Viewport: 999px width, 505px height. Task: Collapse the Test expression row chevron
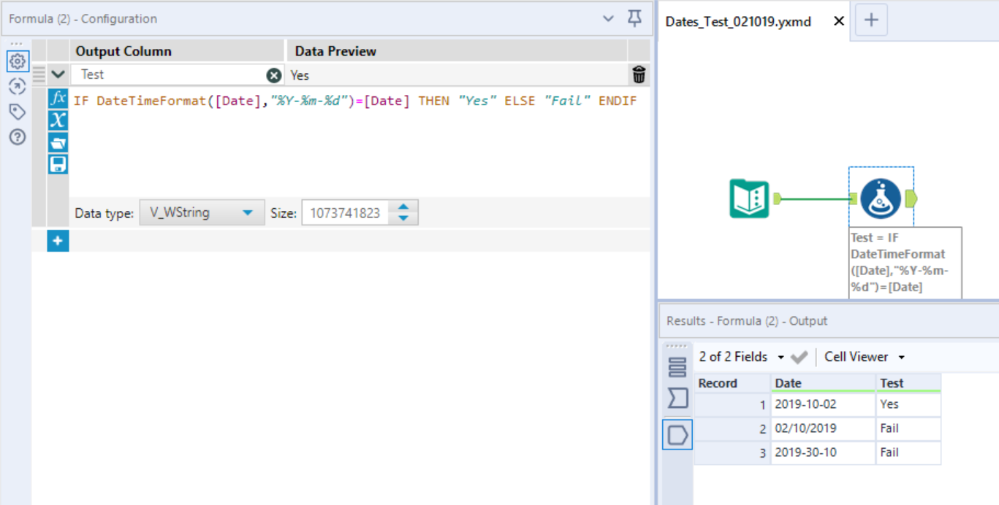click(x=58, y=74)
